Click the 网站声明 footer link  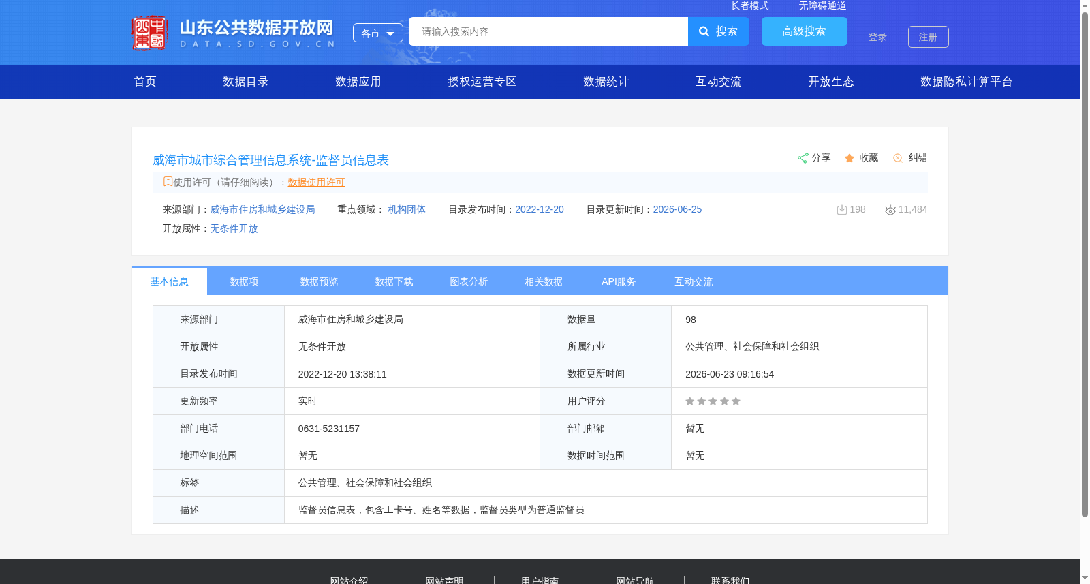(445, 580)
